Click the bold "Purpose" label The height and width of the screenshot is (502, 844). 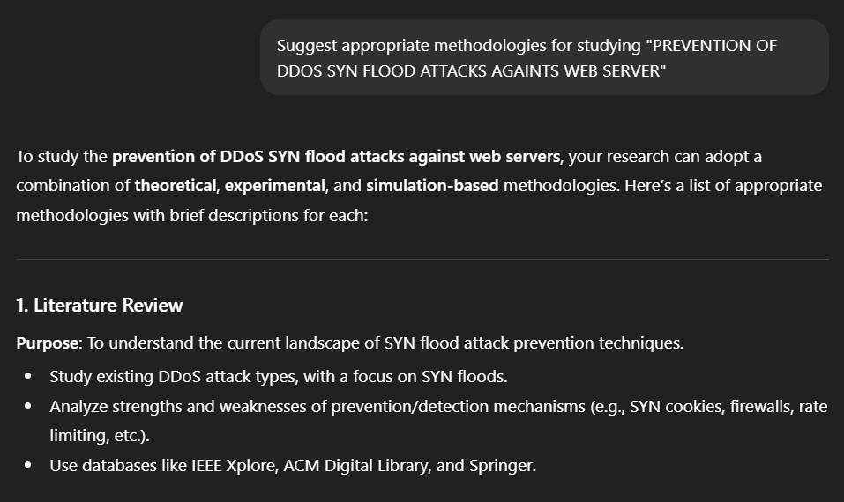click(x=47, y=343)
